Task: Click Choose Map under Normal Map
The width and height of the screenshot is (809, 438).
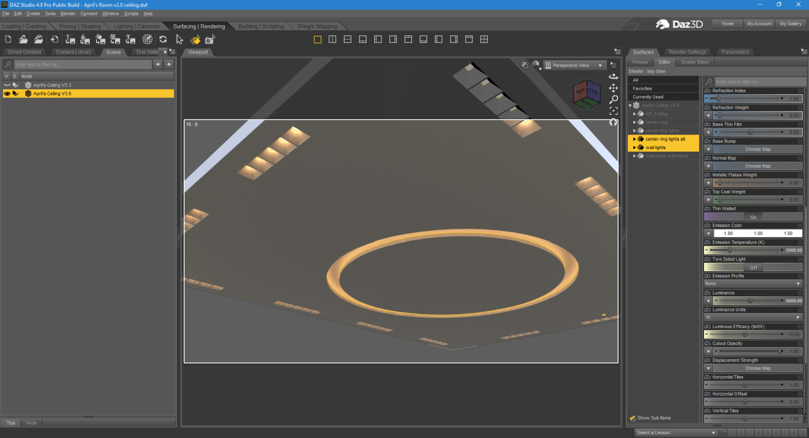Action: (758, 166)
